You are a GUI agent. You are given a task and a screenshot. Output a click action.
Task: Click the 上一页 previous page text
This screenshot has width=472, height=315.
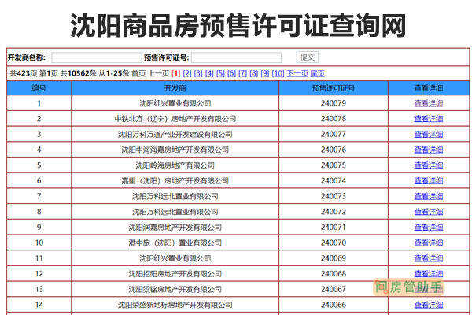click(159, 73)
